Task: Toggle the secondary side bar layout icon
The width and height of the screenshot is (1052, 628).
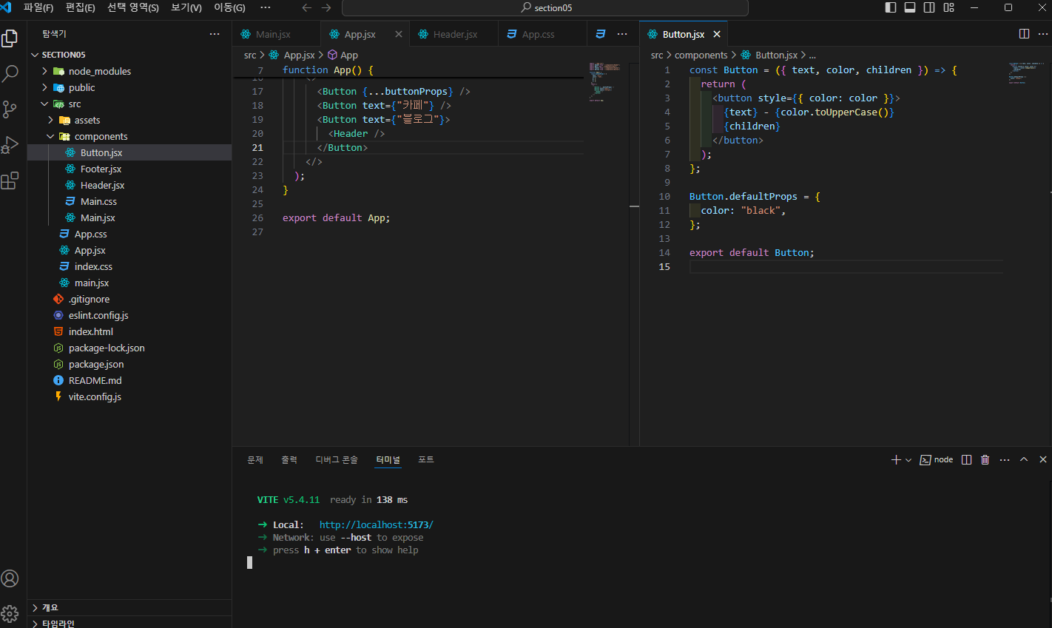Action: click(x=929, y=7)
